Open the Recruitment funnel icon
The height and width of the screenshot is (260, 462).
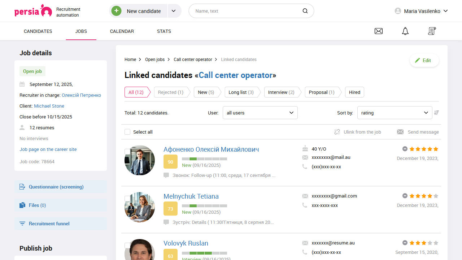22,224
